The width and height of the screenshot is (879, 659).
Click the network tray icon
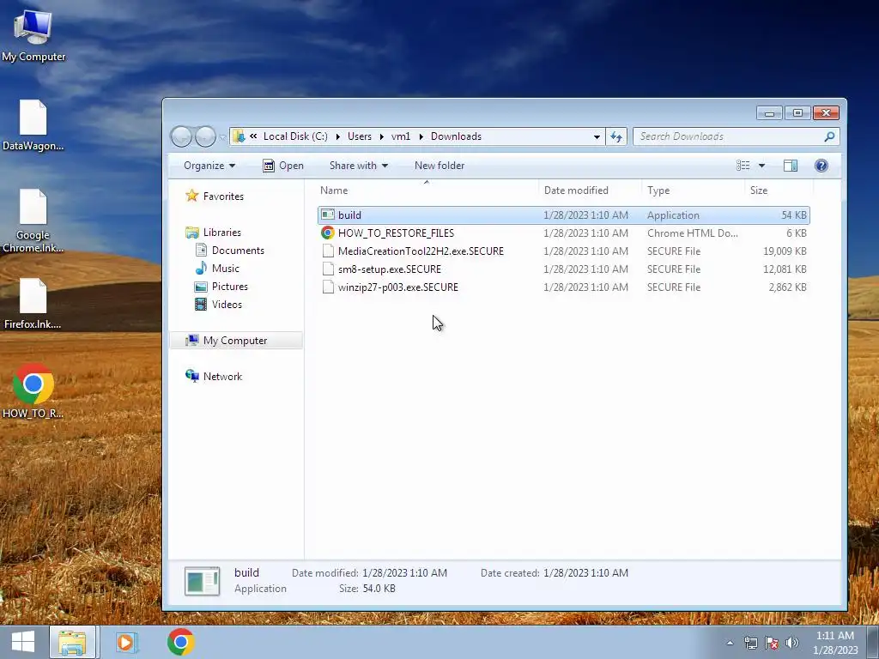click(750, 643)
